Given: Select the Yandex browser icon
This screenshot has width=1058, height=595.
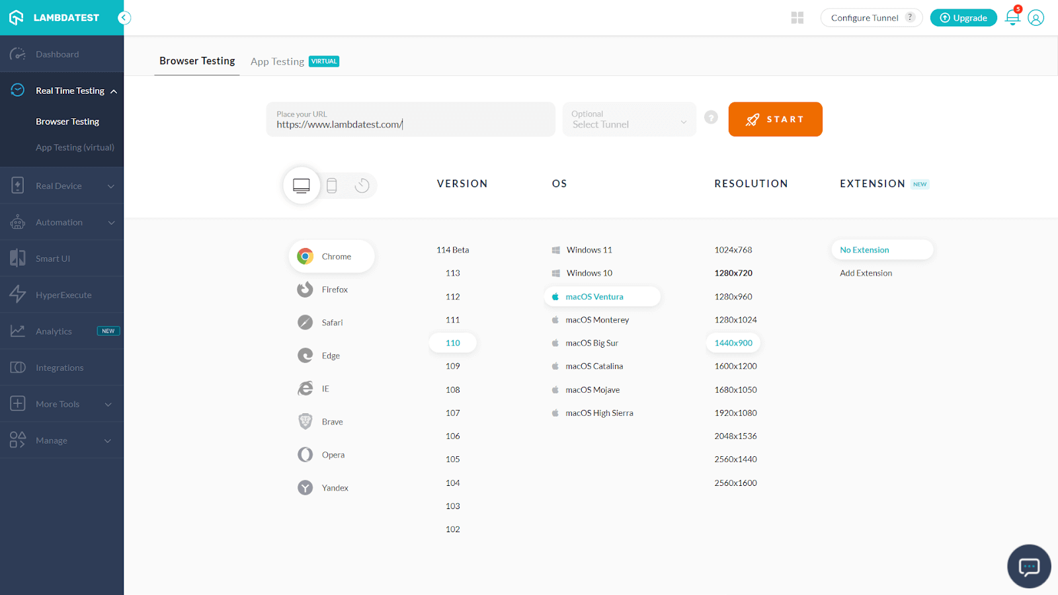Looking at the screenshot, I should 305,487.
